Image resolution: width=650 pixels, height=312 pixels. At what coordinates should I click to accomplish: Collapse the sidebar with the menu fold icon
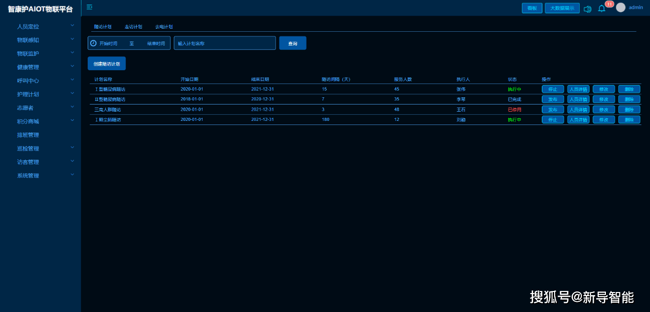pos(90,7)
